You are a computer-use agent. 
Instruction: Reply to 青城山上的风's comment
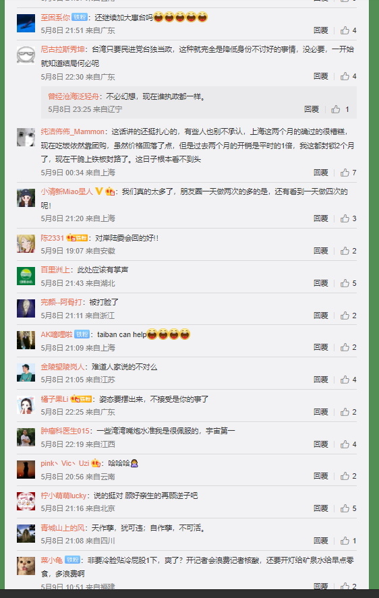click(320, 541)
